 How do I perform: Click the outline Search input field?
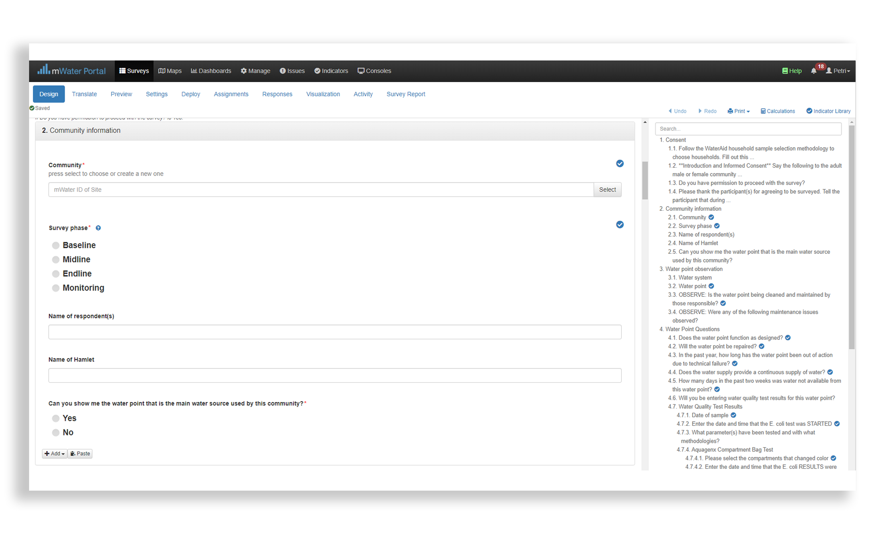(x=748, y=129)
